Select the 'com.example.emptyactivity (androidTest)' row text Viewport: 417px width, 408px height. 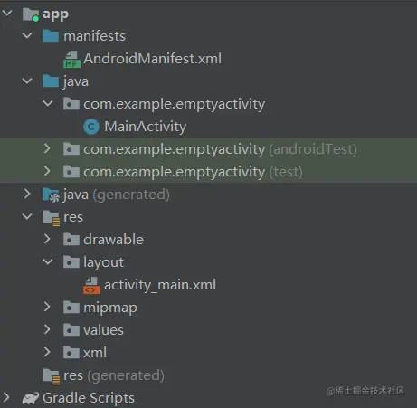tap(220, 149)
